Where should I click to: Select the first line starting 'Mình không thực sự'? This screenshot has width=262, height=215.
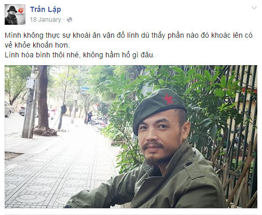(x=129, y=35)
